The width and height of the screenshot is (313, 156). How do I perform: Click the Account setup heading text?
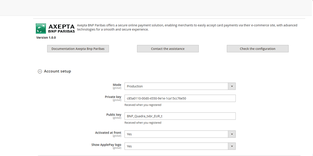[57, 71]
